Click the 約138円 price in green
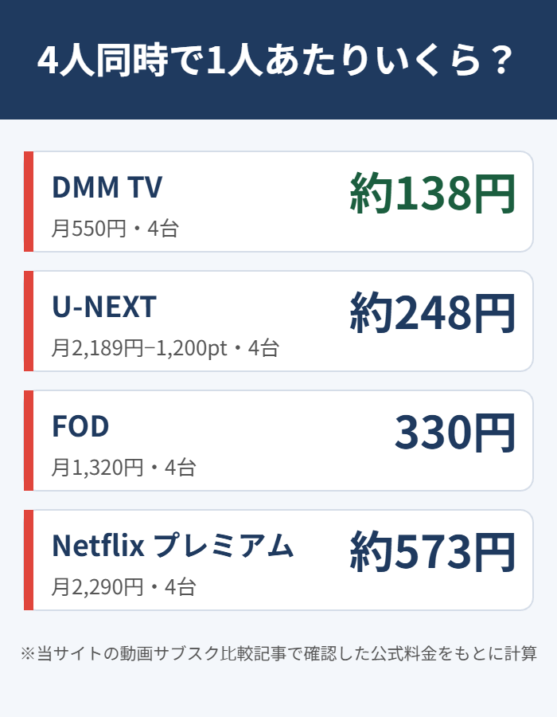557x717 pixels. click(x=432, y=194)
